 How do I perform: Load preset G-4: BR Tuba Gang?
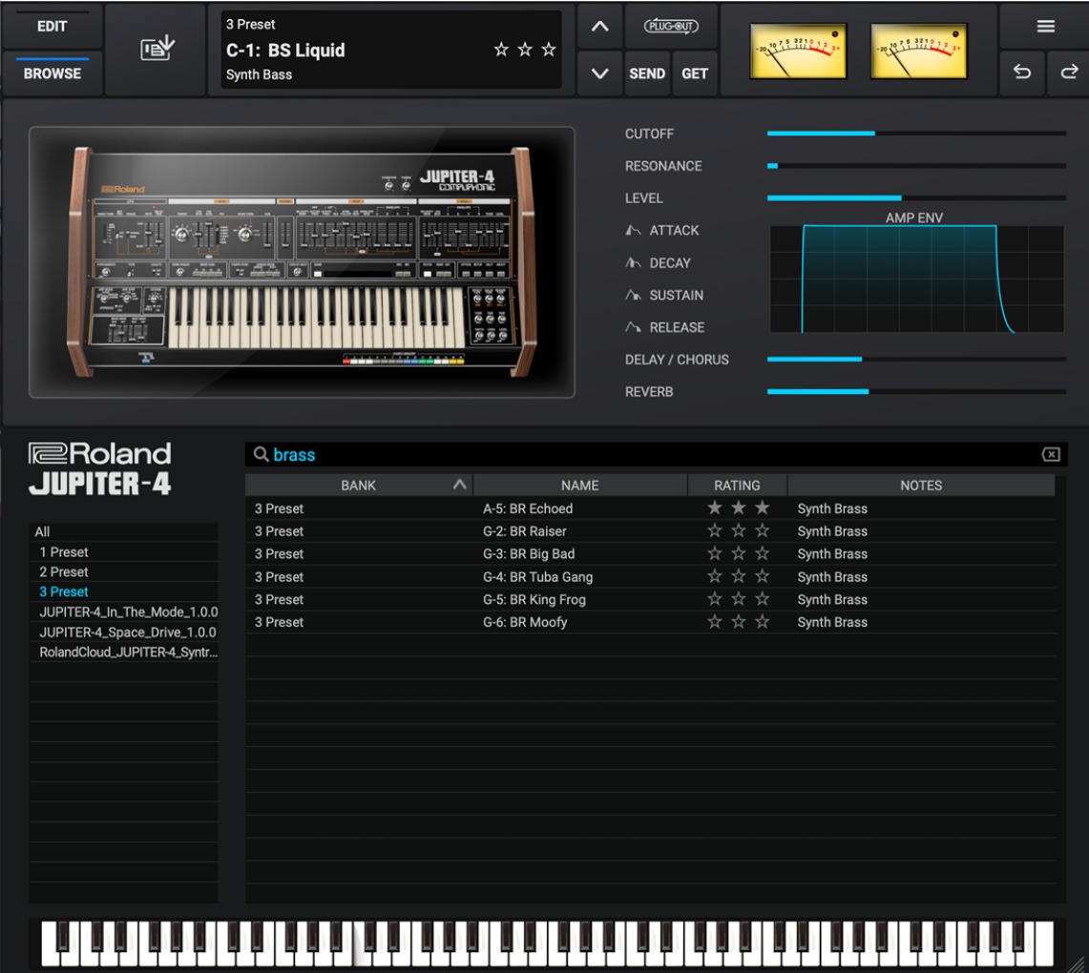click(x=650, y=577)
